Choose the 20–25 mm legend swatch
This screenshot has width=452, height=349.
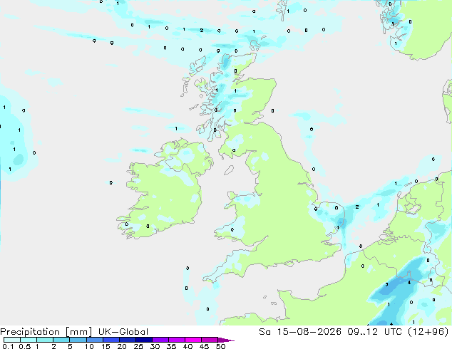[x=127, y=340]
